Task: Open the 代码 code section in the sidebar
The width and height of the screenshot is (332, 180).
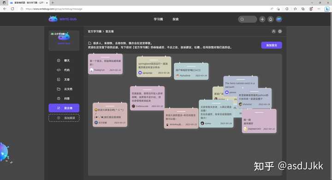Action: click(x=64, y=70)
